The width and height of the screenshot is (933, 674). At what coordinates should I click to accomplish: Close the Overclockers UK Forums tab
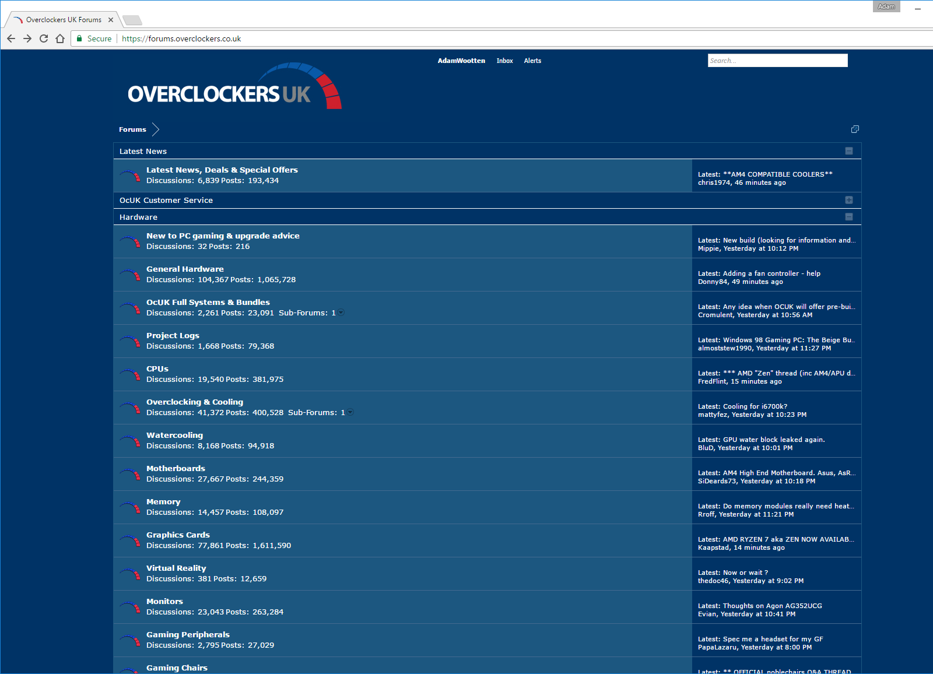(111, 20)
